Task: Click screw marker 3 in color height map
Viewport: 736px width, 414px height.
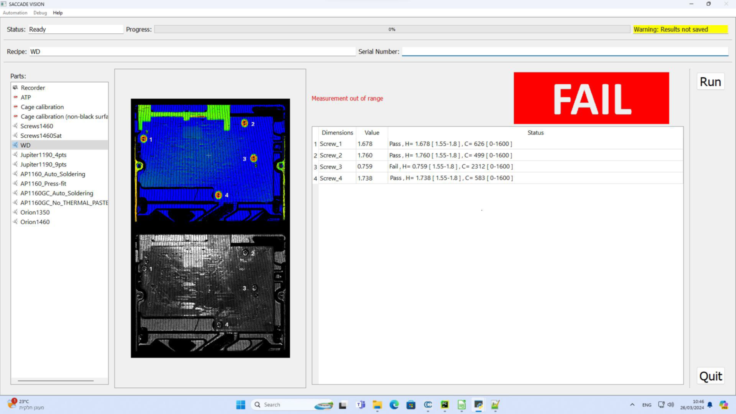Action: tap(254, 158)
